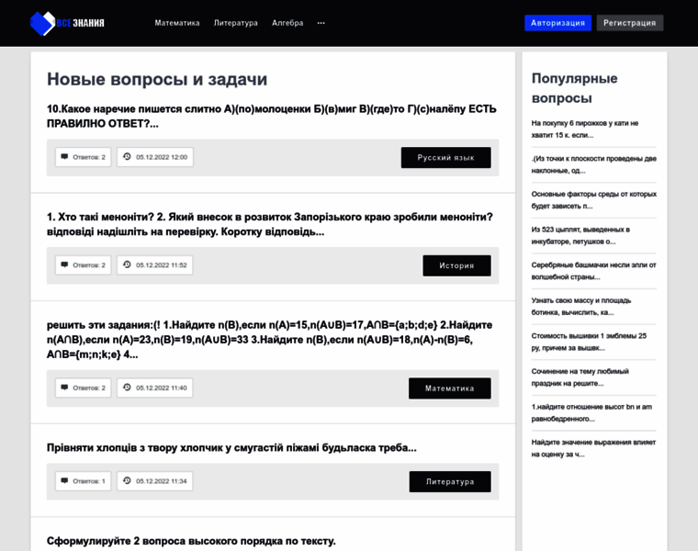Click clock icon next to 05.12.2022 12:00
The width and height of the screenshot is (698, 551).
(x=127, y=157)
